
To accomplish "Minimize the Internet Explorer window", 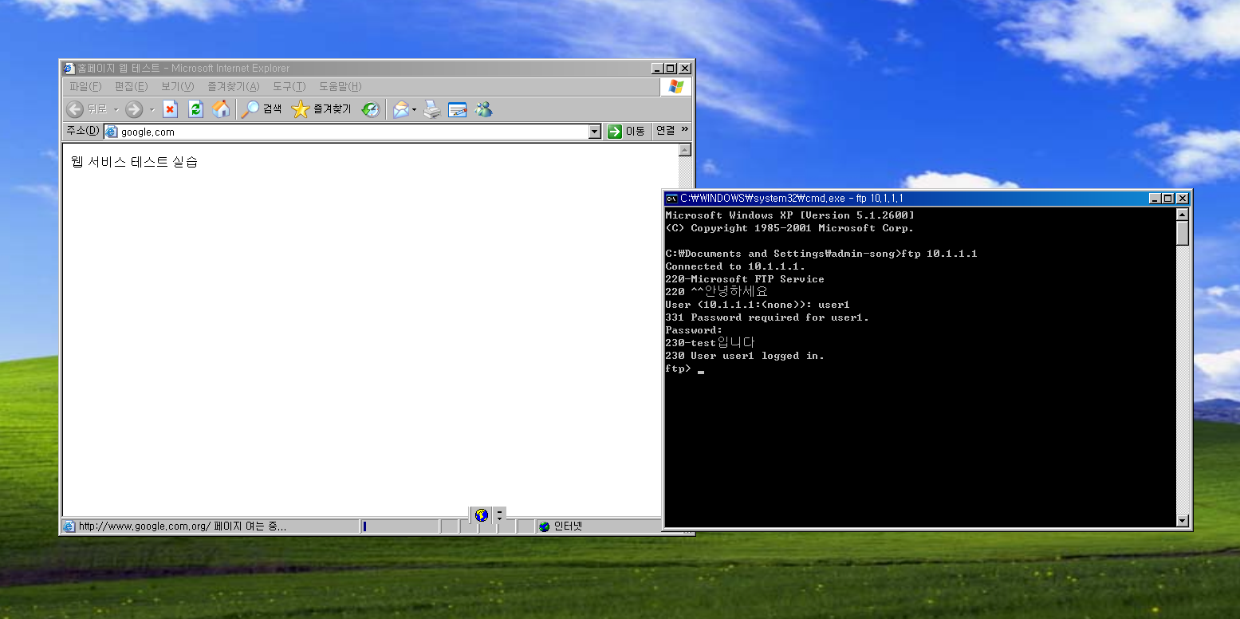I will click(x=658, y=69).
